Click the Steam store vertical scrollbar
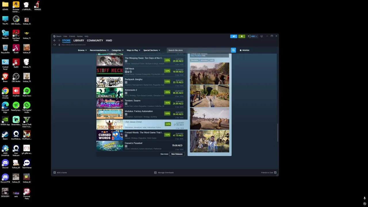Viewport: 368px width, 207px height. (x=277, y=133)
